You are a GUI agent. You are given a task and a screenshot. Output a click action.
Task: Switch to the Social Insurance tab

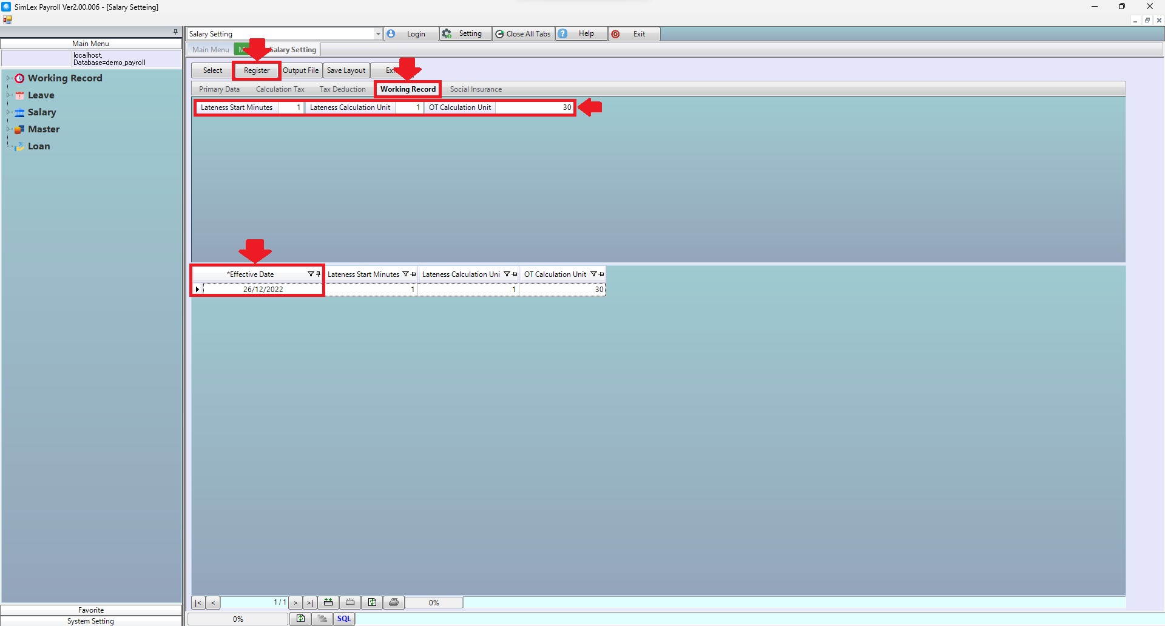coord(476,89)
